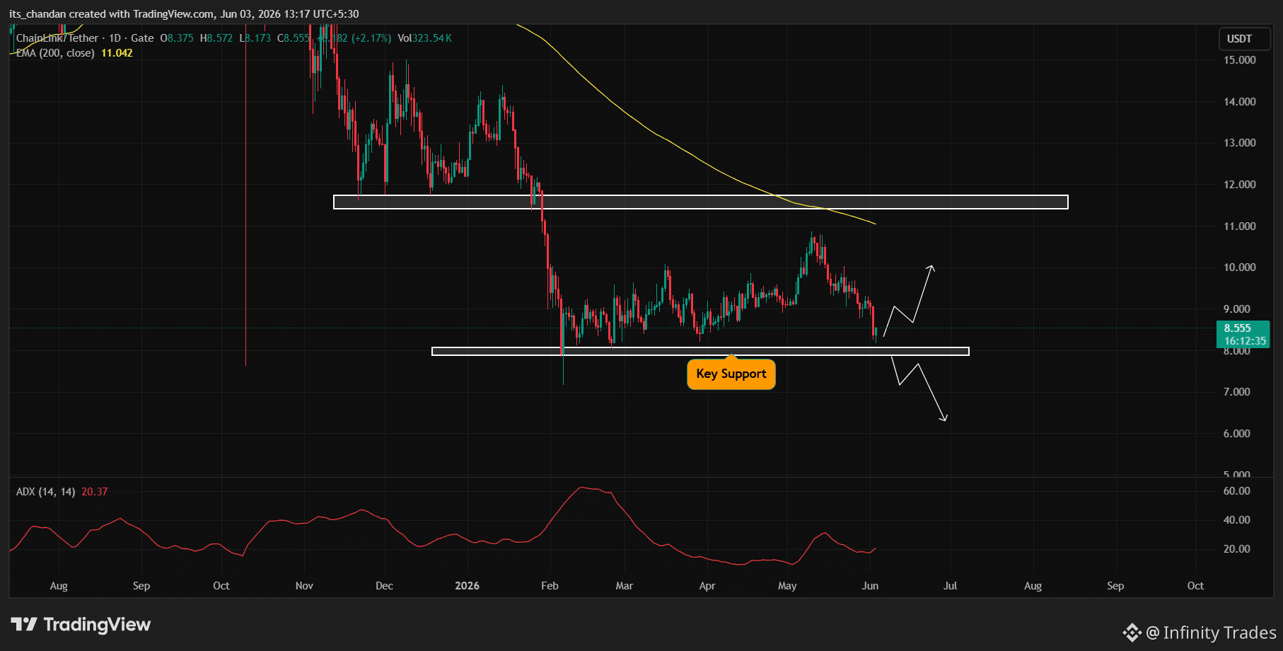This screenshot has height=651, width=1283.
Task: Click the EMA (200, close) indicator legend
Action: point(55,53)
